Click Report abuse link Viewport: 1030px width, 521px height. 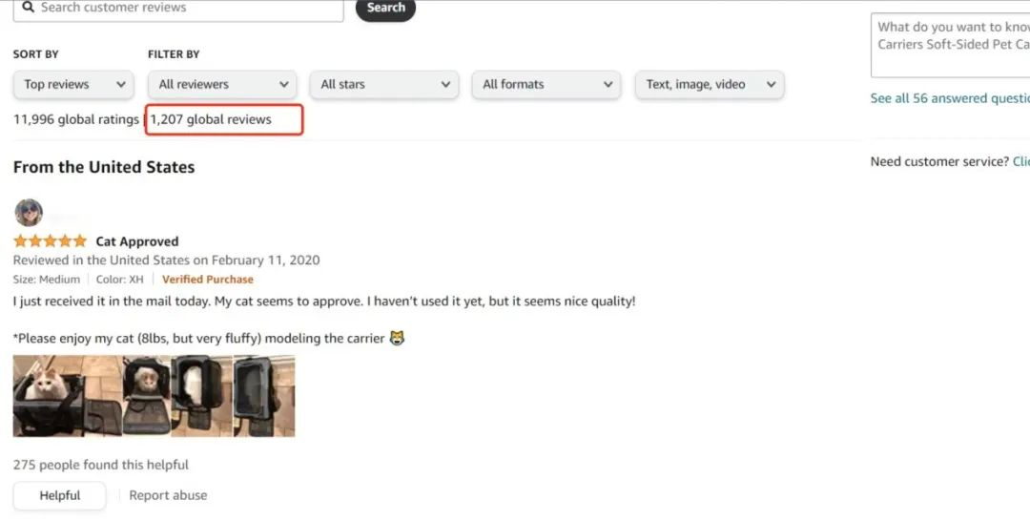click(x=168, y=495)
